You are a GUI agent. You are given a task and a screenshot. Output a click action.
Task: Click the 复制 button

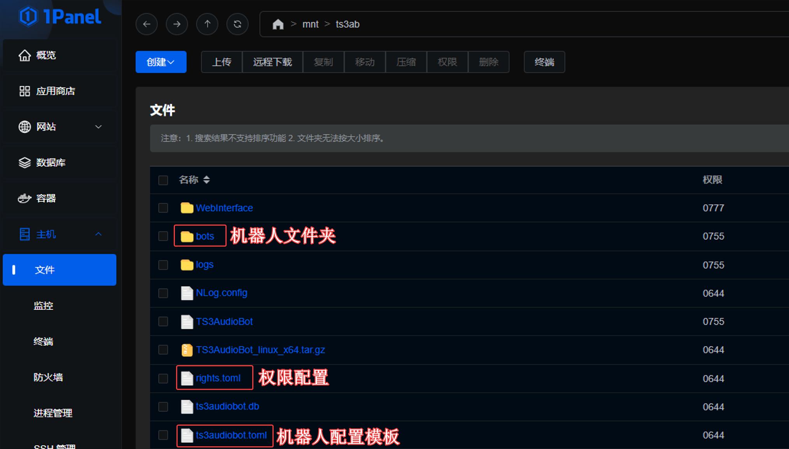click(x=323, y=62)
